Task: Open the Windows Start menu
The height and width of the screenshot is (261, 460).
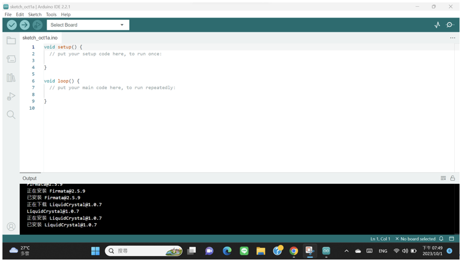Action: click(x=95, y=251)
